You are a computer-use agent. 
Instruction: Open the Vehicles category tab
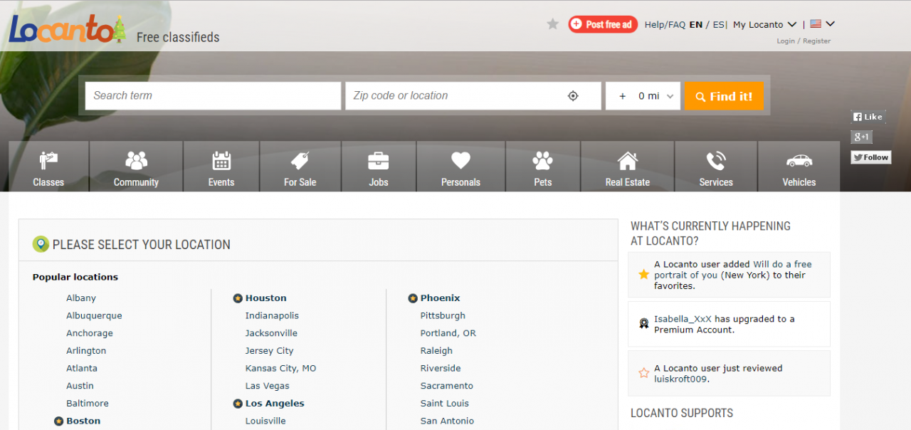pyautogui.click(x=799, y=167)
